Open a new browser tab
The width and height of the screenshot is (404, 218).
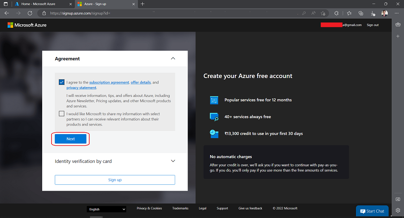click(x=143, y=4)
